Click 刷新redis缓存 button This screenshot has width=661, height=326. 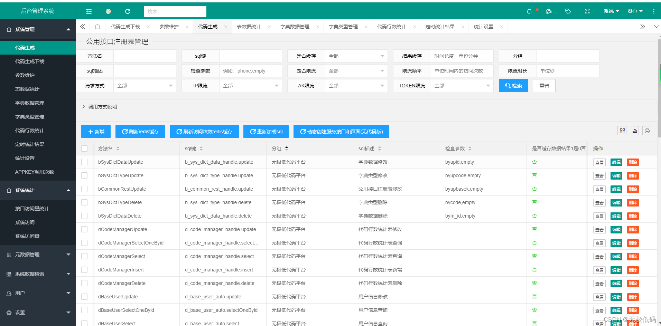[x=140, y=132]
